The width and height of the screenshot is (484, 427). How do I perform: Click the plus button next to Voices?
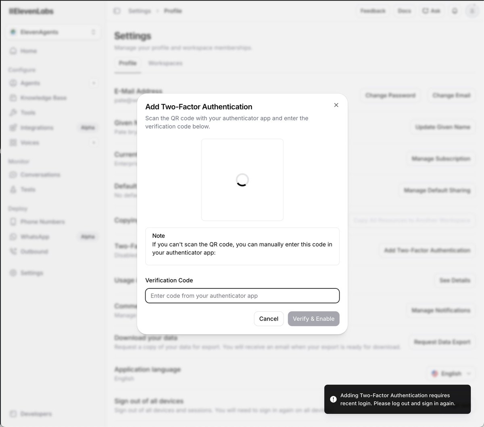click(x=94, y=143)
